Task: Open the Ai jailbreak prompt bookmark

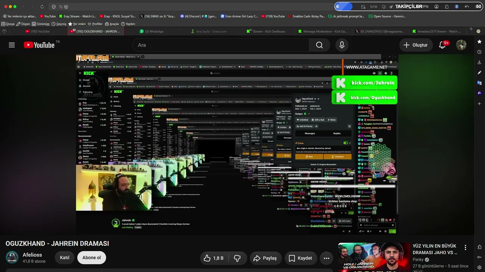Action: 346,16
